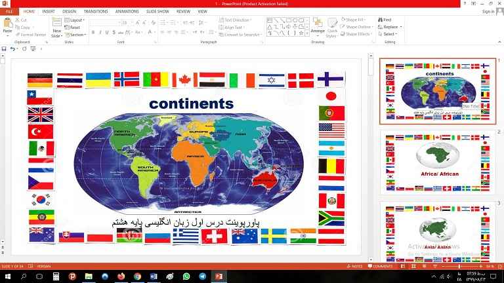Click the Paste icon in Clipboard group
The height and width of the screenshot is (283, 504).
click(x=7, y=26)
